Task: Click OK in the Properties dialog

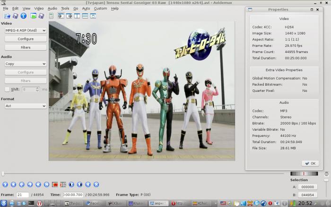Action: pyautogui.click(x=310, y=163)
